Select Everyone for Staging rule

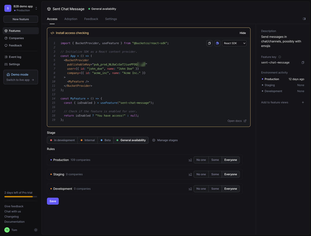click(231, 174)
